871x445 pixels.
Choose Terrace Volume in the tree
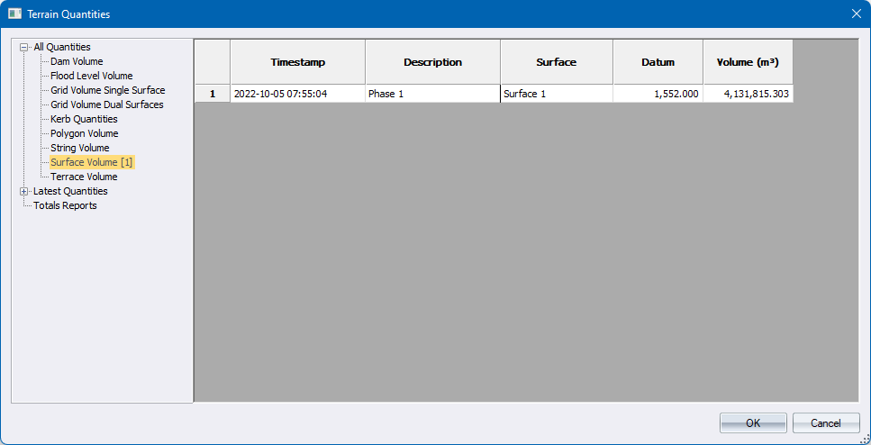(x=84, y=177)
